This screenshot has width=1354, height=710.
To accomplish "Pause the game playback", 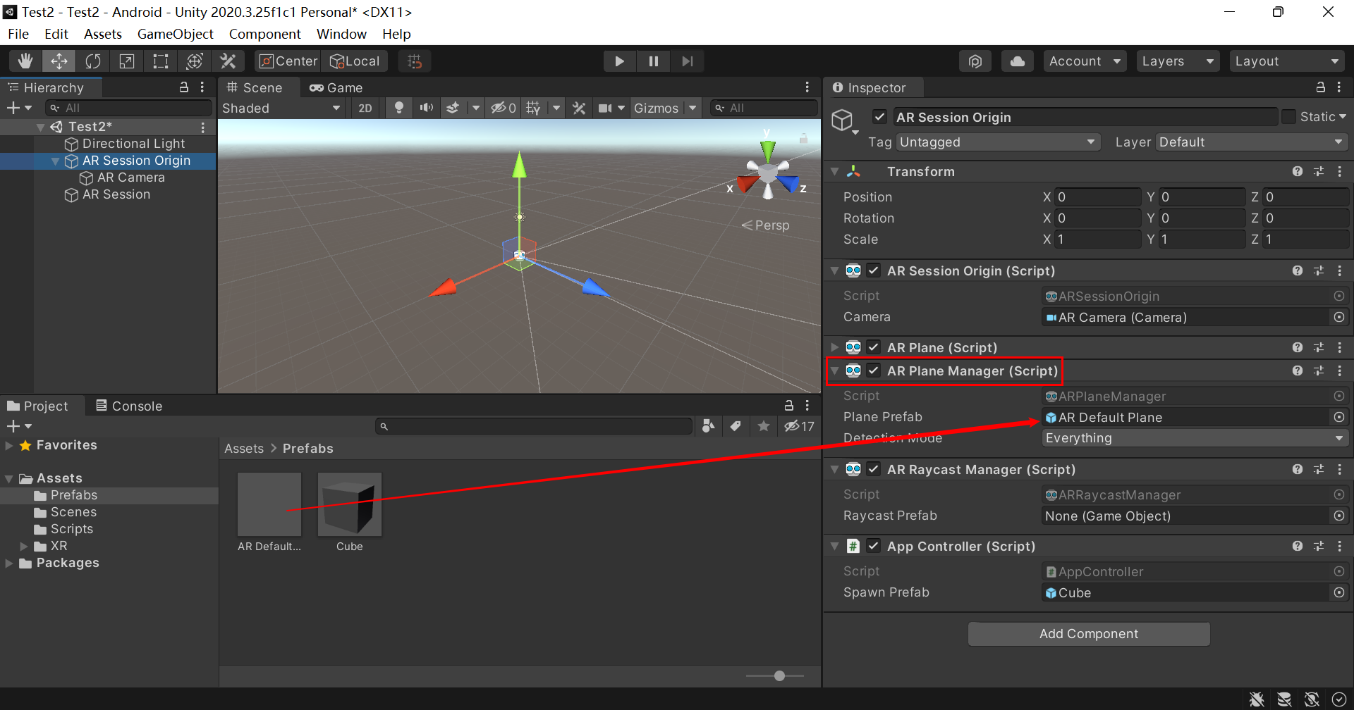I will (x=654, y=61).
